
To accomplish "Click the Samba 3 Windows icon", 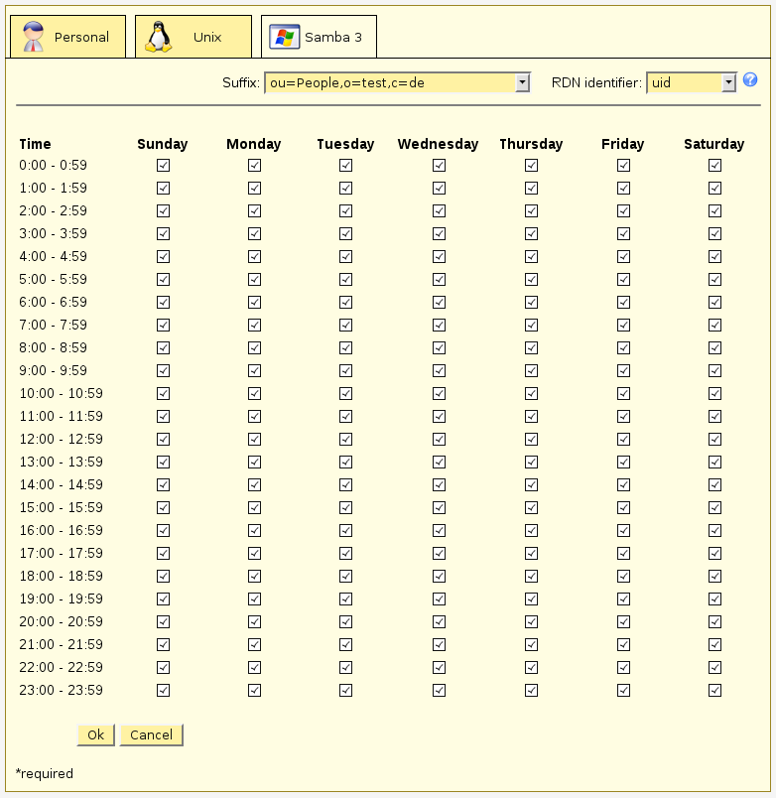I will (x=285, y=37).
